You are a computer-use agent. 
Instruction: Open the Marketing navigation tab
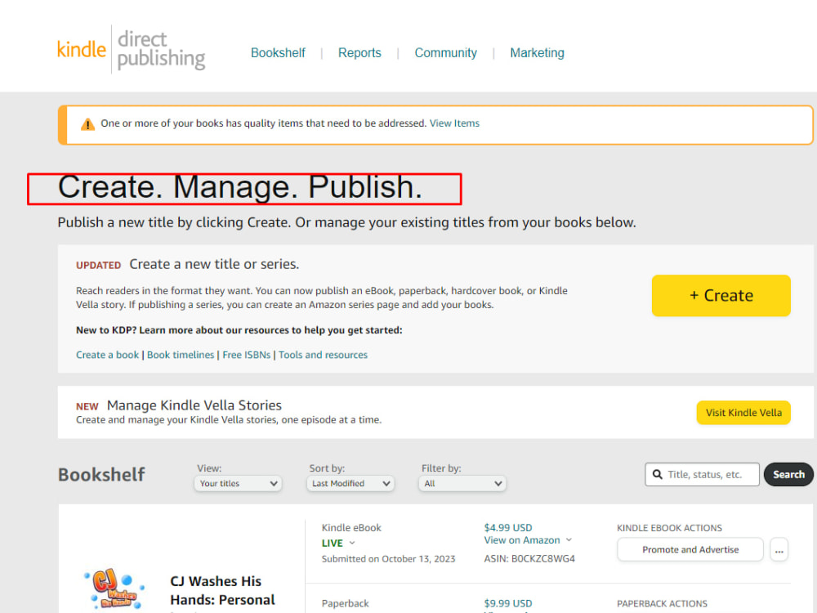[538, 52]
